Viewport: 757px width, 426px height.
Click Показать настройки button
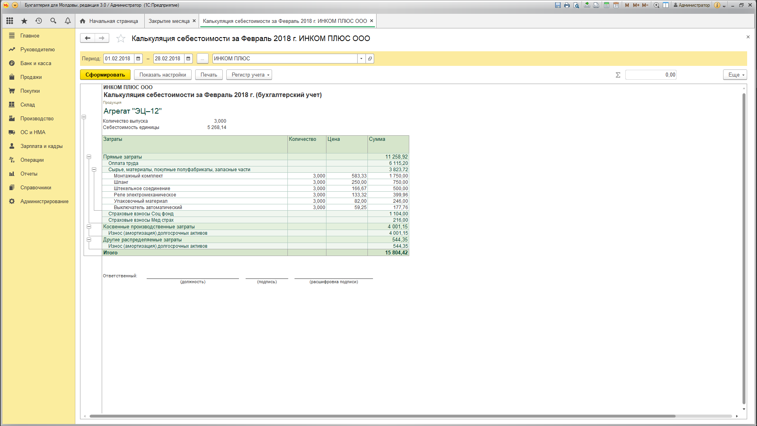pos(163,75)
